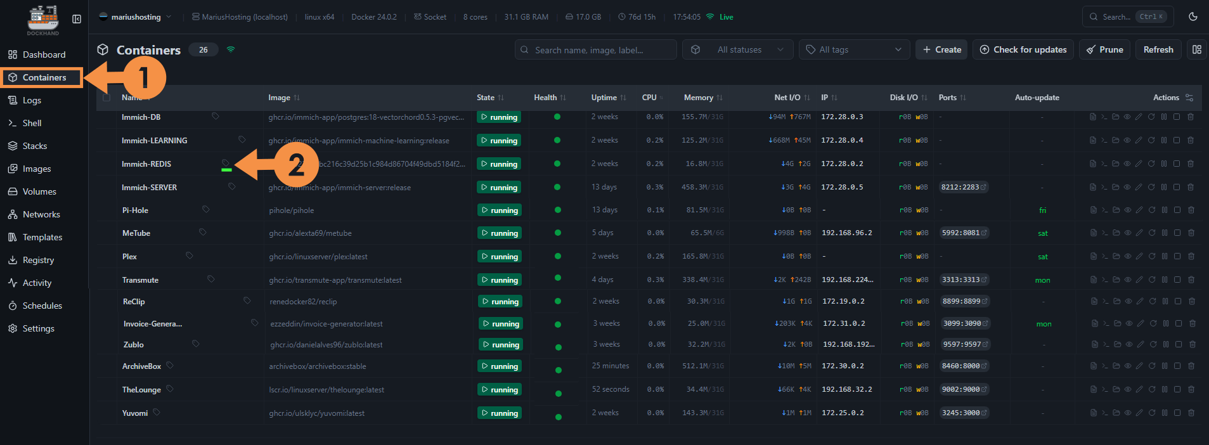Click the running badge for Pi-Hole

[x=499, y=210]
